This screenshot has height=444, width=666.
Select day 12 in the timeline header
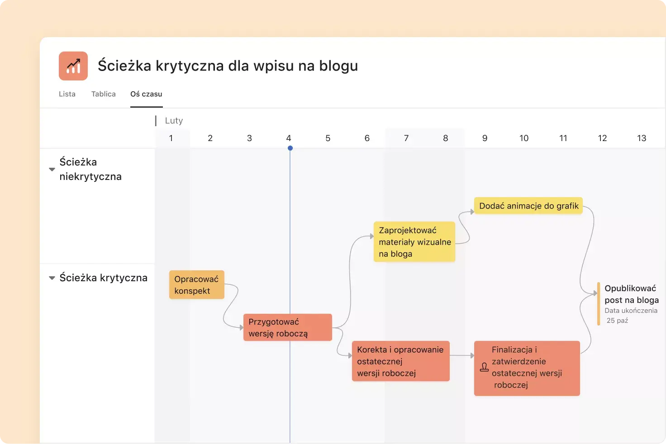603,138
